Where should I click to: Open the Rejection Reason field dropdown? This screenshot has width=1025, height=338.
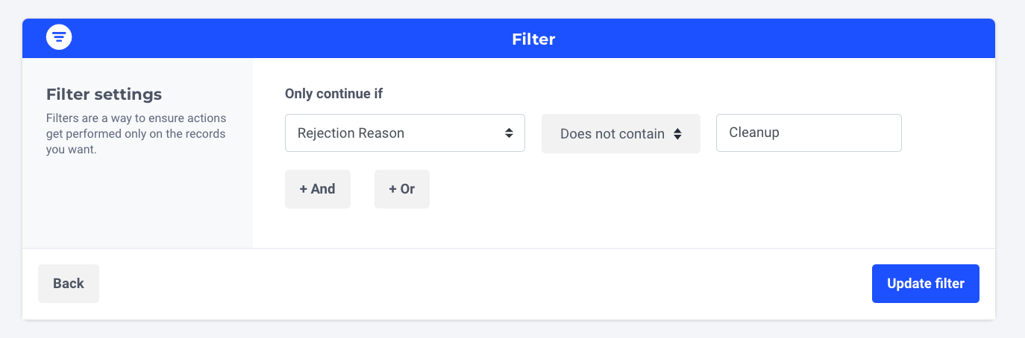point(404,133)
